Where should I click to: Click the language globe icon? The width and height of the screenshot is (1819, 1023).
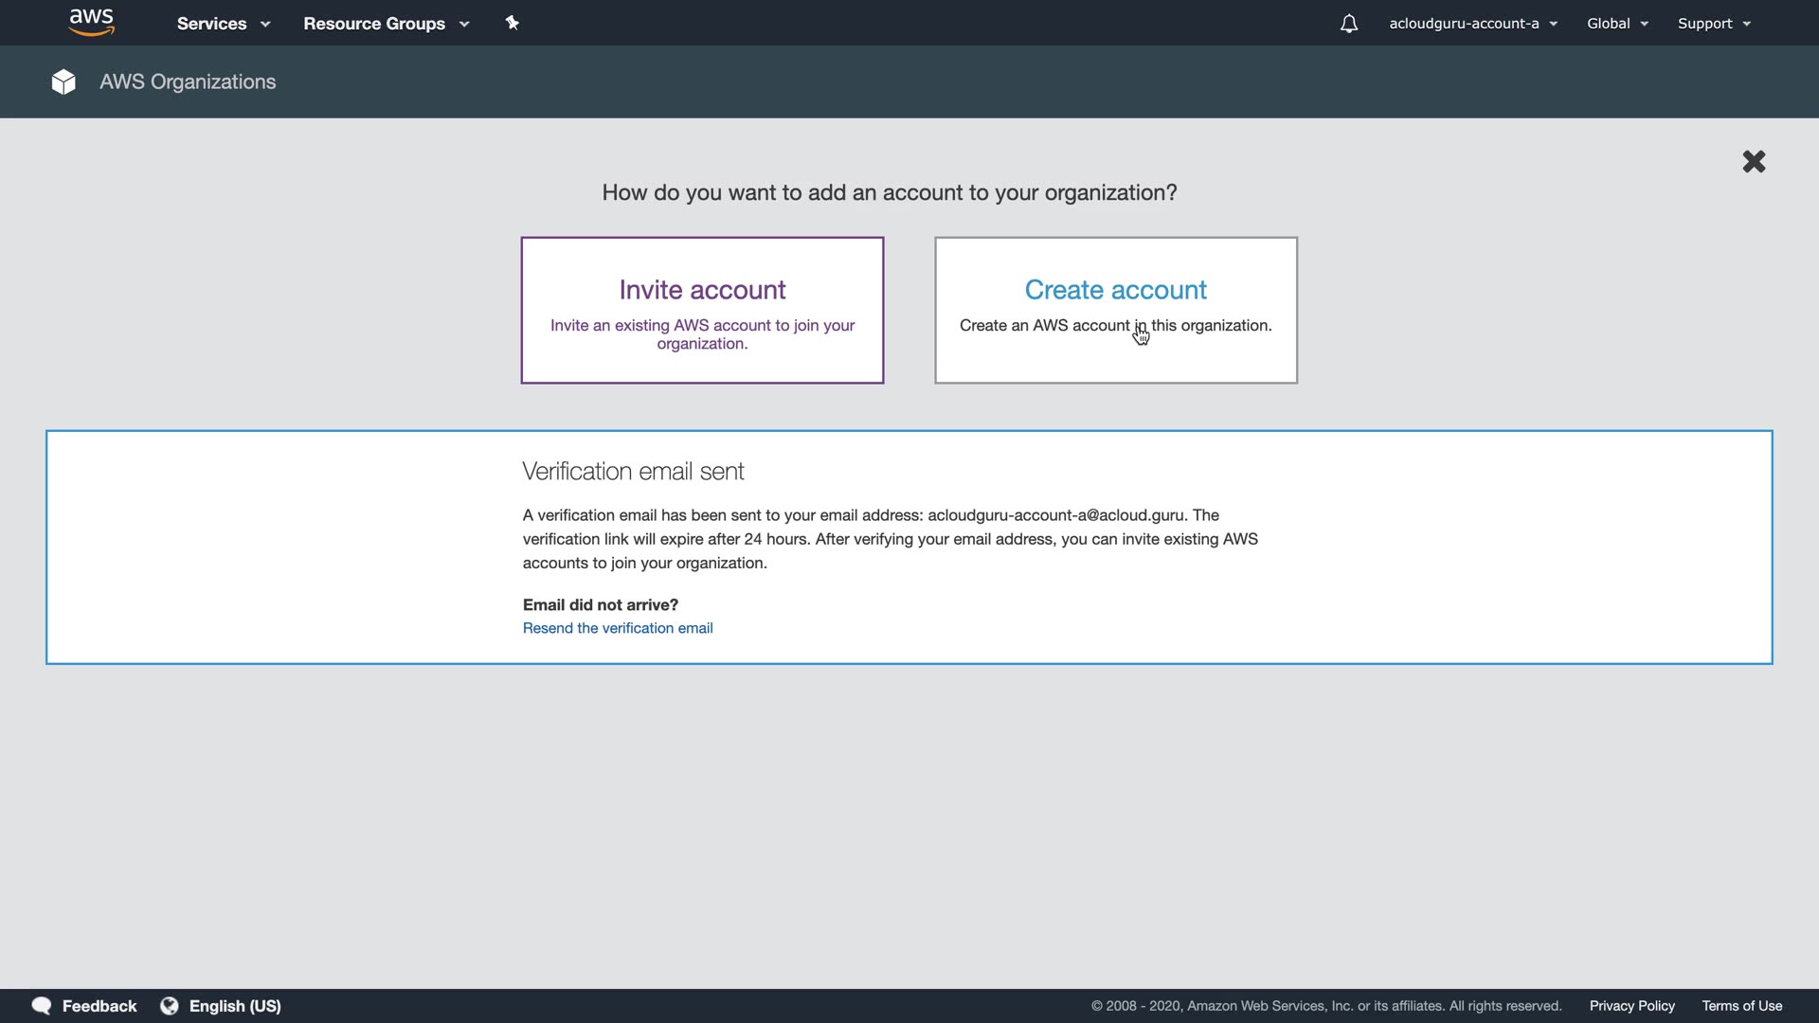point(170,1006)
